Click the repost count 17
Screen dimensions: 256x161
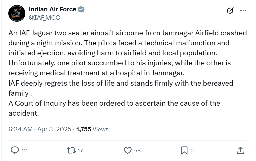click(x=80, y=151)
